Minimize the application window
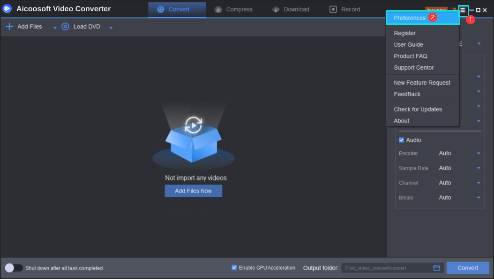This screenshot has height=279, width=494. pos(472,10)
